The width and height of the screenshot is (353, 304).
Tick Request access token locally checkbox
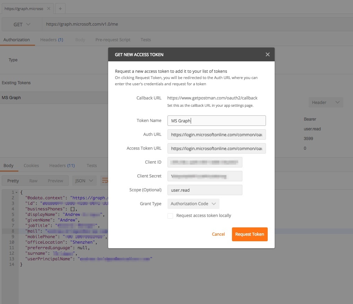click(170, 216)
